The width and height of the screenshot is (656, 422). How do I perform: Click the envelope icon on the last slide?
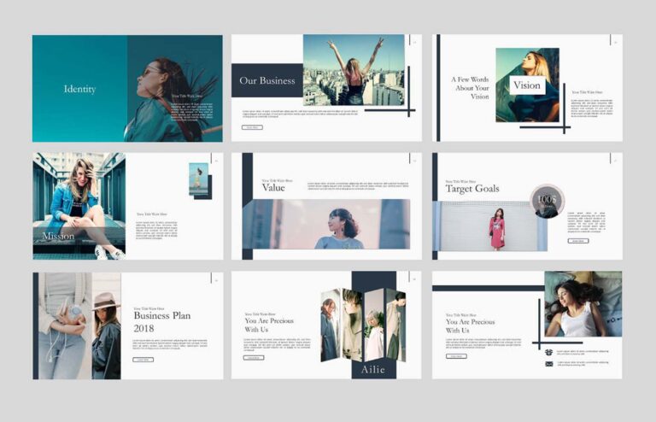point(548,364)
